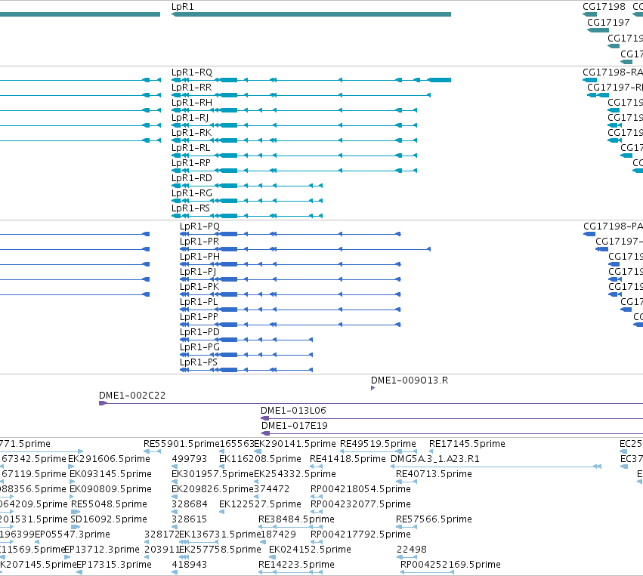
Task: Select EST EK291606.5prime
Action: tap(109, 459)
